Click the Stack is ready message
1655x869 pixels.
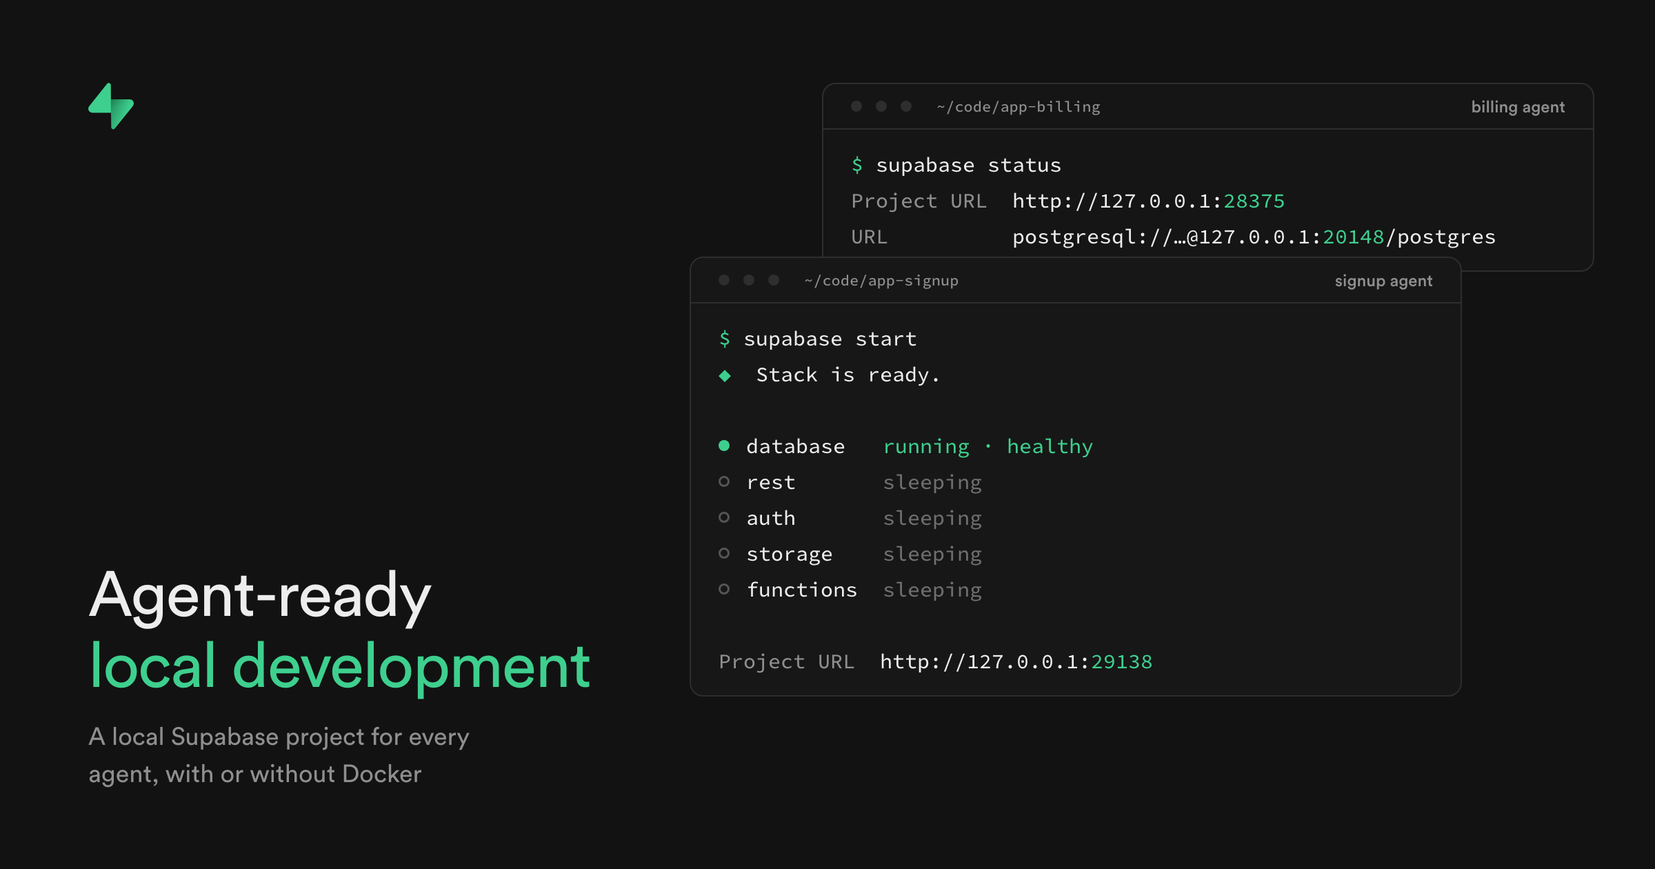pyautogui.click(x=848, y=375)
